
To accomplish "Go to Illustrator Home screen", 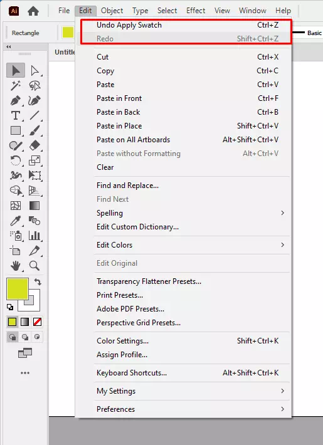I will pos(33,11).
